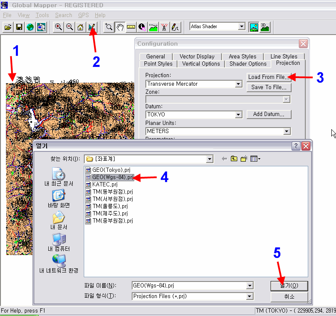Click the 취소 cancel button
Image resolution: width=336 pixels, height=316 pixels.
[x=289, y=297]
